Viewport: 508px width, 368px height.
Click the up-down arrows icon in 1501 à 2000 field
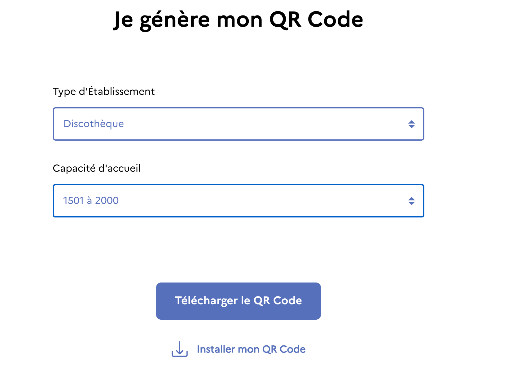tap(411, 201)
